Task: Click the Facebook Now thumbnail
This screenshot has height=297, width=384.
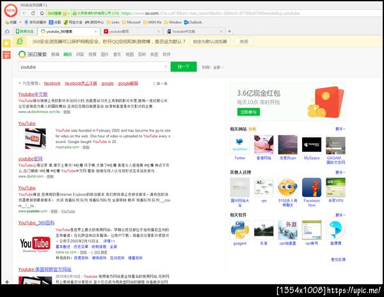Action: (x=312, y=188)
